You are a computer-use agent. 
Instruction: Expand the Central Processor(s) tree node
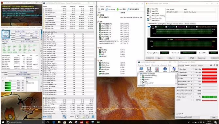tap(141, 76)
